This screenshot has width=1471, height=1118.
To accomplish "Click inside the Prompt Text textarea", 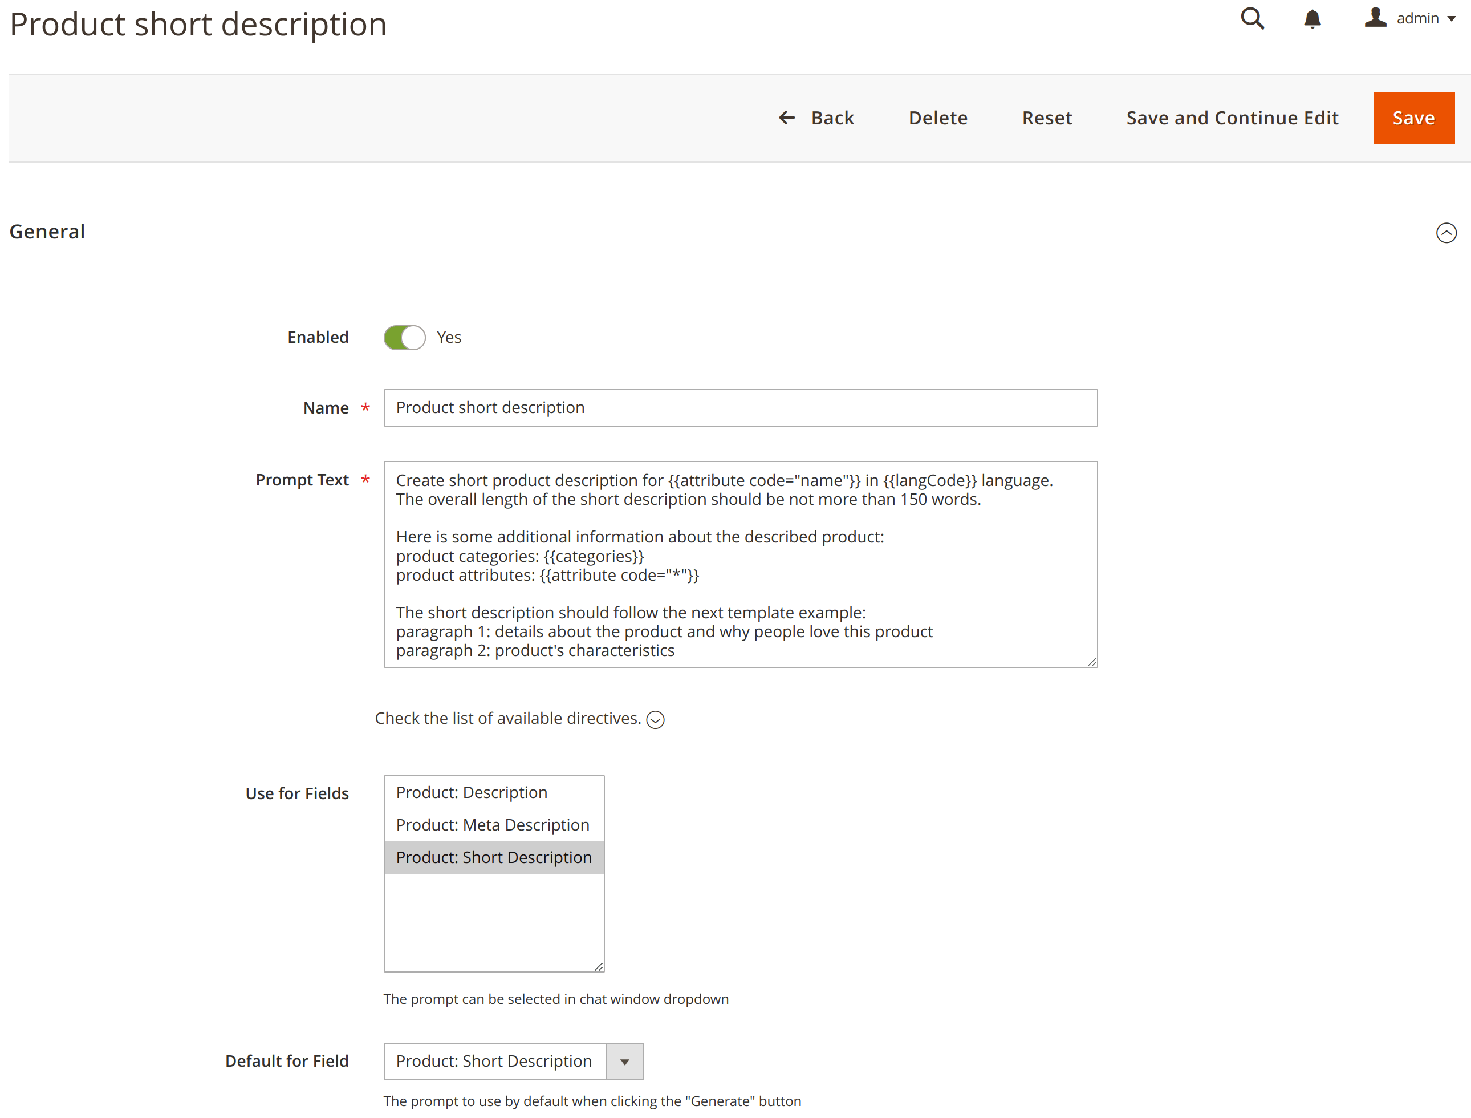I will [739, 564].
